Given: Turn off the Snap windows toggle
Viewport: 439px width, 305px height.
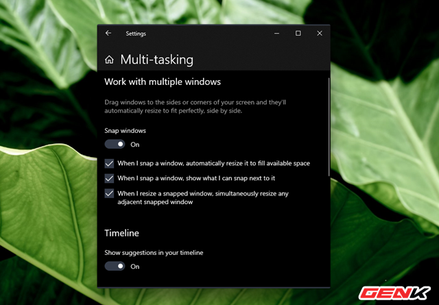Looking at the screenshot, I should [x=115, y=145].
